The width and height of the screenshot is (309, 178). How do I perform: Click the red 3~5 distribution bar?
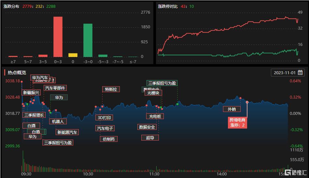[43, 56]
